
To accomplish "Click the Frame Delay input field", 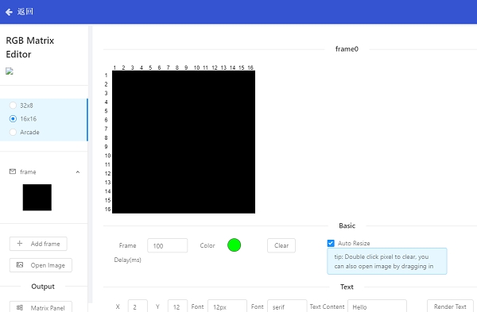I will tap(167, 245).
